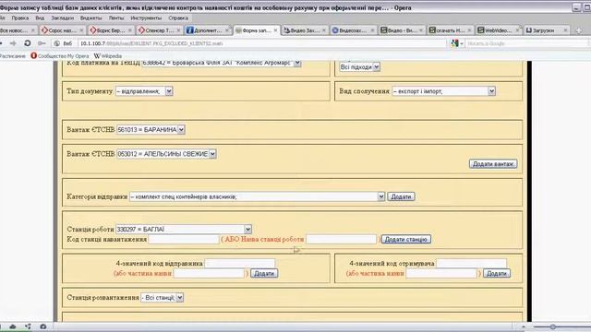The image size is (591, 332).
Task: Expand the АПЕЛЬСИНЫ СВЕЖИЕ cargo dropdown
Action: tap(212, 154)
